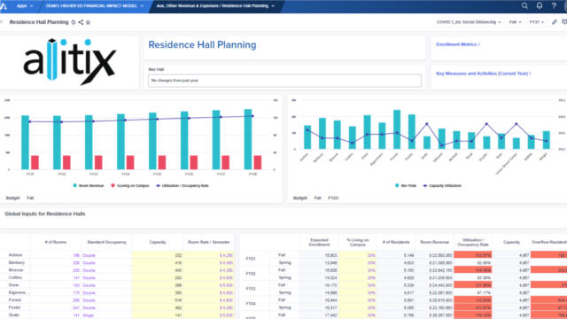Screen dimensions: 567x319
Task: Open Key Measures and Activities link
Action: tap(484, 74)
